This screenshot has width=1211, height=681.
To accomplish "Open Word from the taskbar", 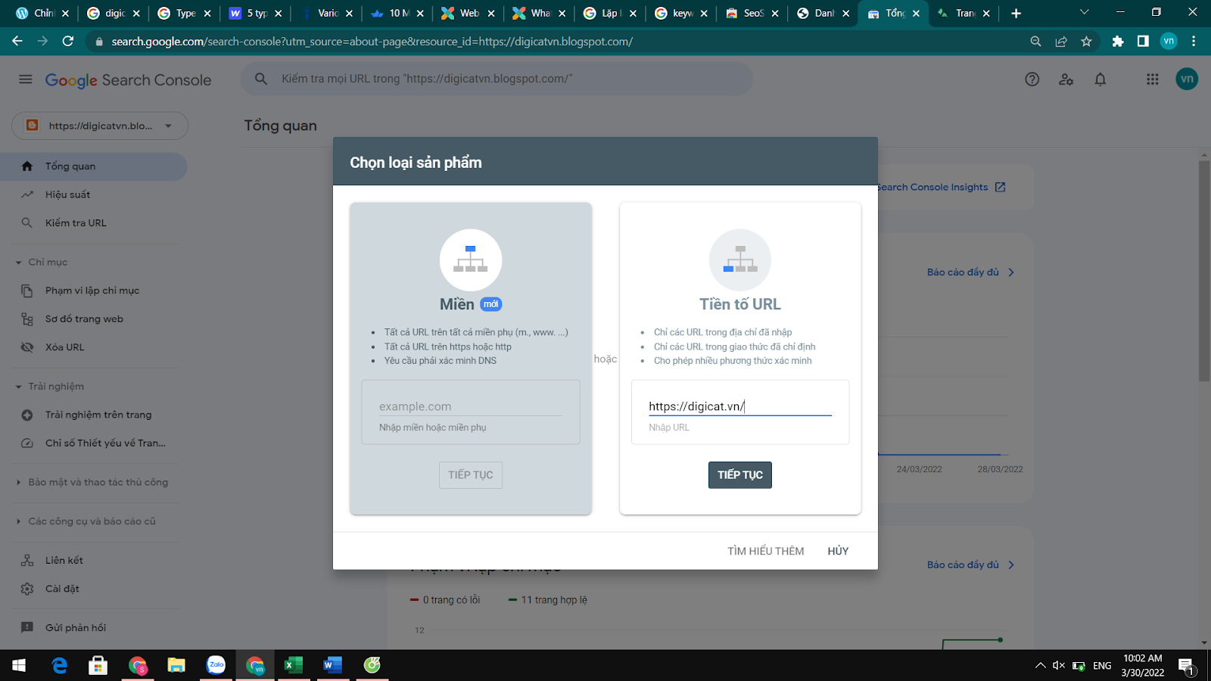I will click(332, 665).
